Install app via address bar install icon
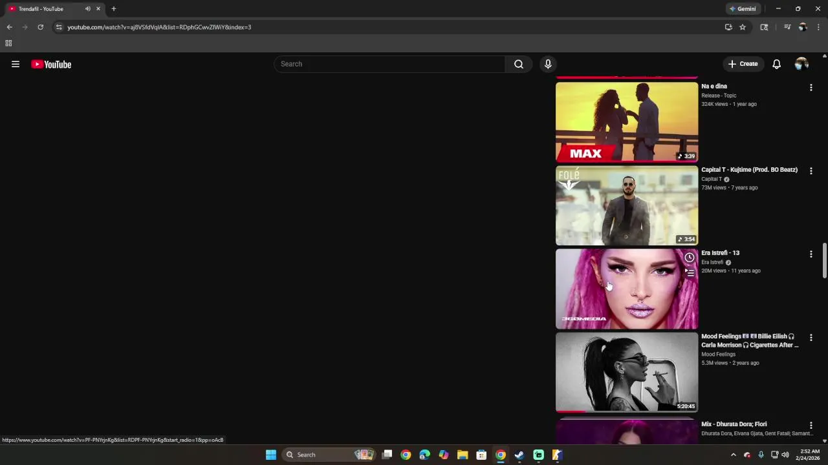Screen dimensions: 828x465 click(x=728, y=27)
